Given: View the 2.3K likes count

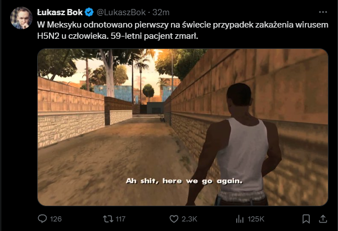Looking at the screenshot, I should (190, 219).
